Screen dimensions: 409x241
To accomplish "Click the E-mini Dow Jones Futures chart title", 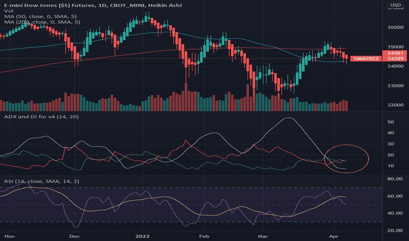I will 93,5.
